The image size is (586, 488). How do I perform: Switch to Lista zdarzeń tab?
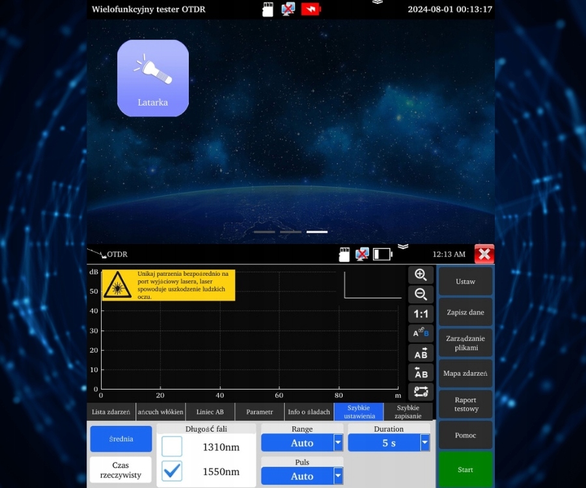(111, 412)
